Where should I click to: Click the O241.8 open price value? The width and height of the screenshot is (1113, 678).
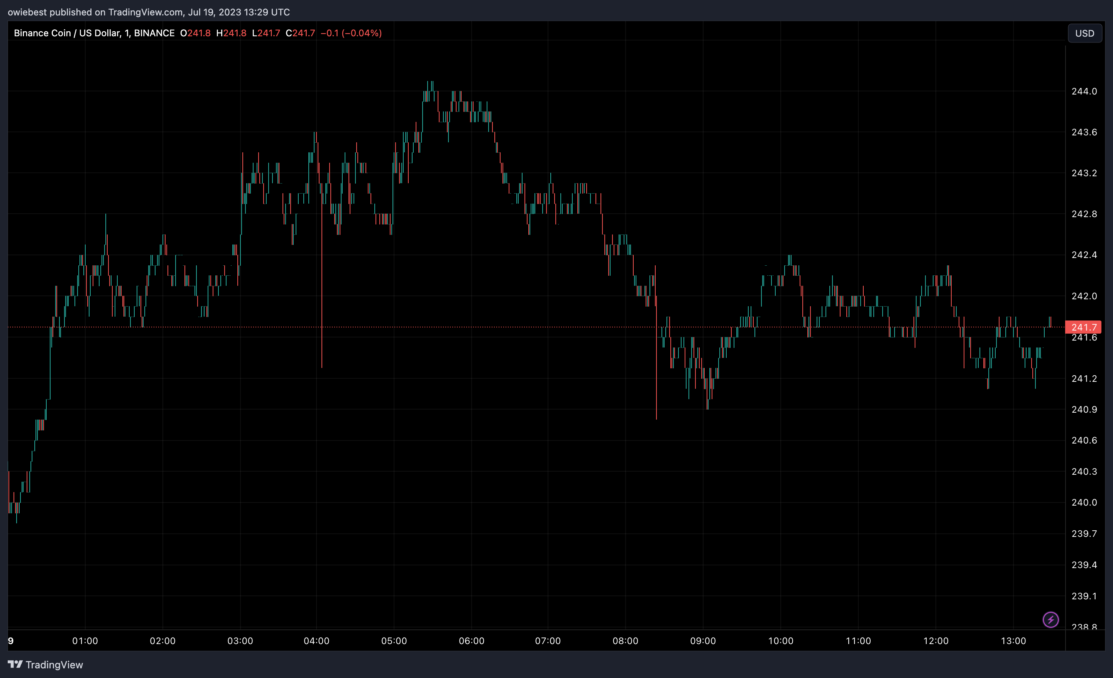click(195, 33)
